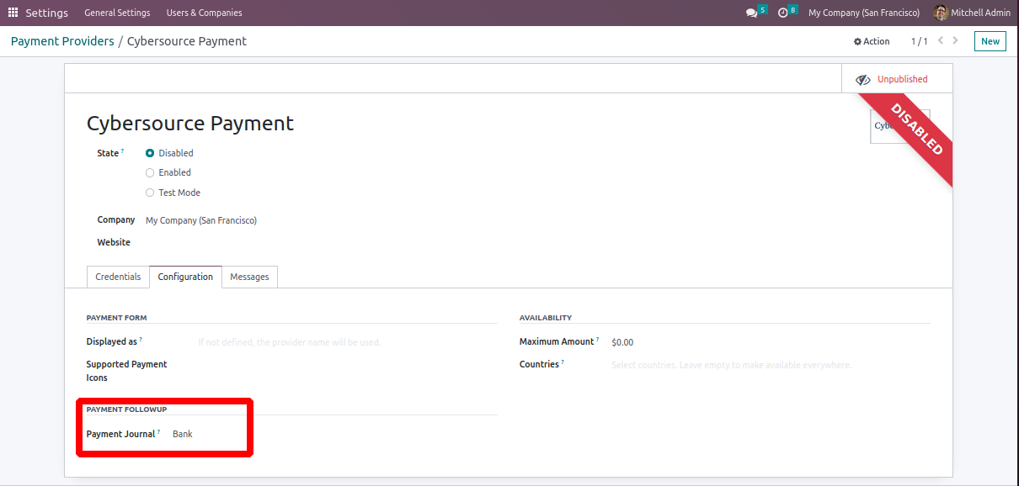Select the Test Mode radio button
1019x486 pixels.
[150, 193]
